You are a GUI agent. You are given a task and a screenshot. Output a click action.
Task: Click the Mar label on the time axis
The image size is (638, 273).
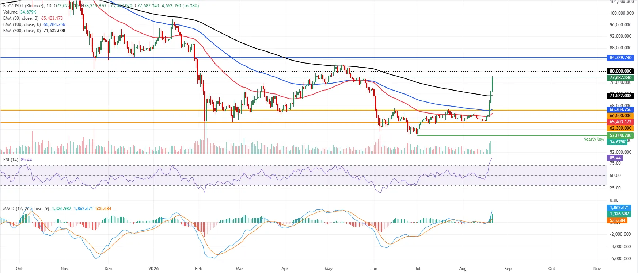click(239, 269)
